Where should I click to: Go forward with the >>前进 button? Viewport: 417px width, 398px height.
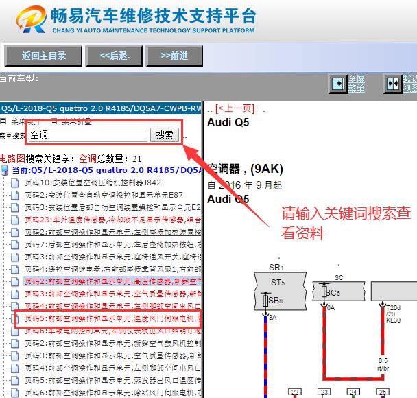[x=174, y=56]
